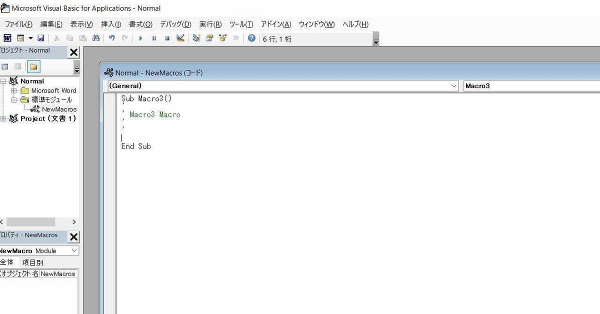
Task: Expand the Microsoft Word folder node
Action: (13, 90)
